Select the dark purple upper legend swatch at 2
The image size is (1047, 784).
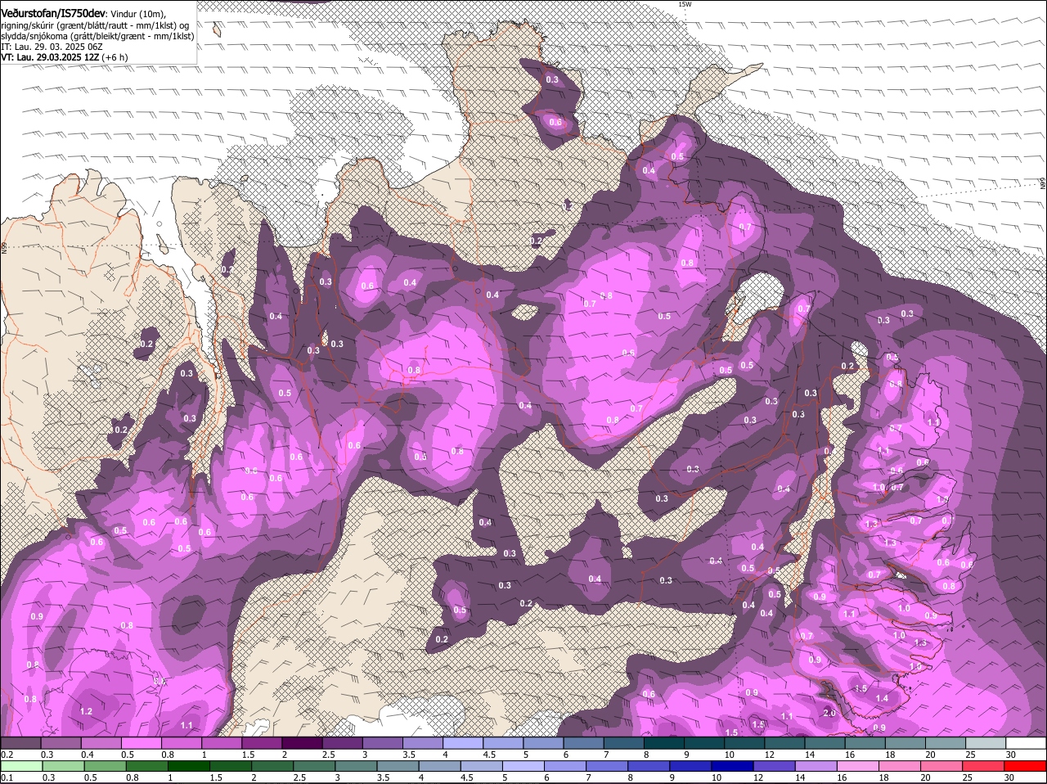302,743
